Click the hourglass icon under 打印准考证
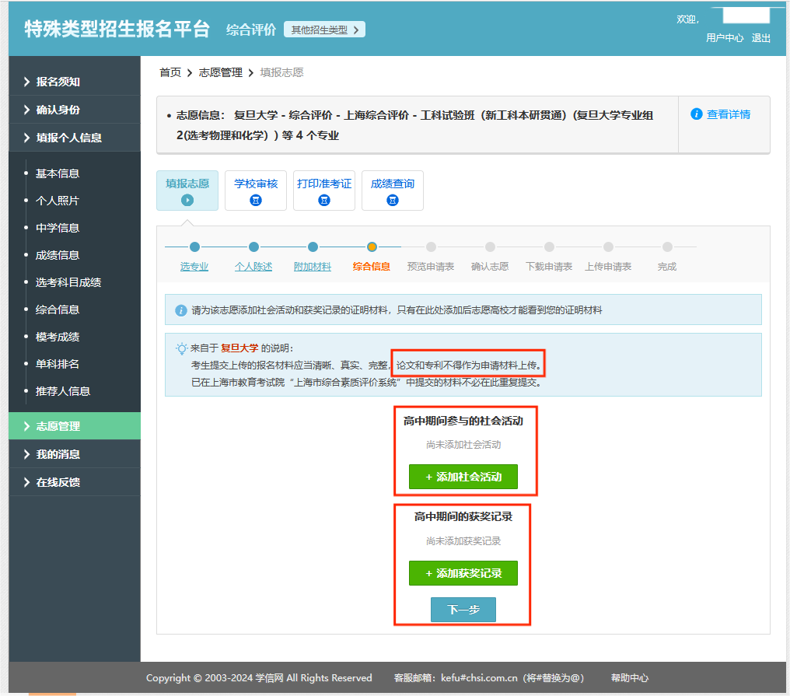The image size is (790, 696). [324, 200]
